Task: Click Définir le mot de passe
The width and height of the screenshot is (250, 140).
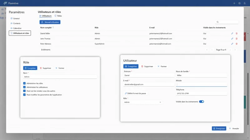Action: coord(135,93)
